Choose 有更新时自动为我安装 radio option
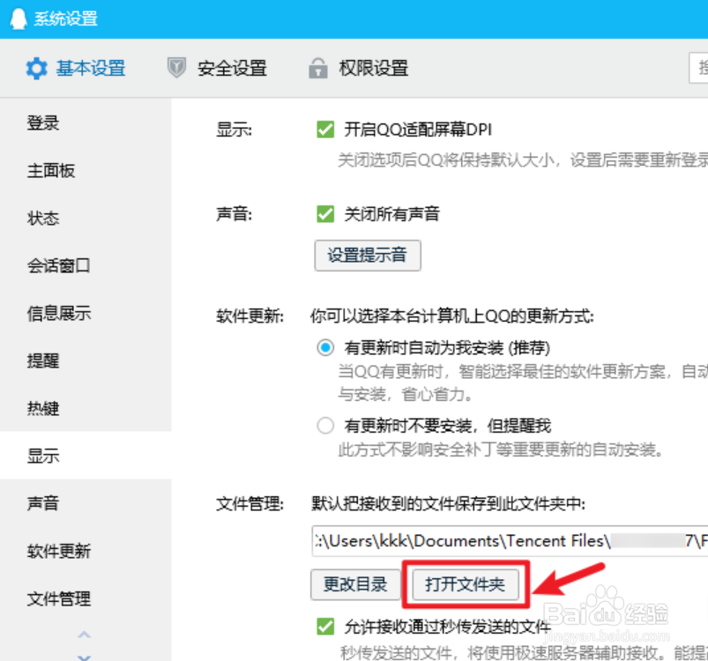Screen dimensions: 708x661 (325, 347)
